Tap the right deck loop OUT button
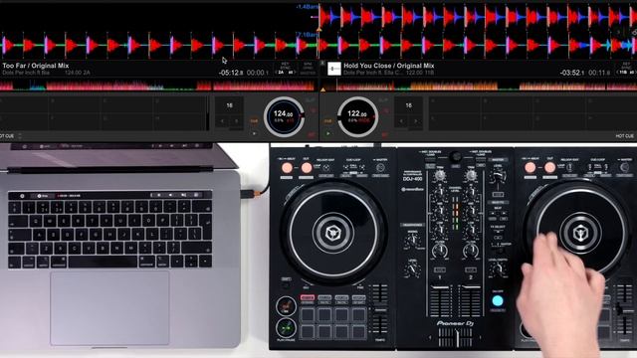 pos(549,167)
